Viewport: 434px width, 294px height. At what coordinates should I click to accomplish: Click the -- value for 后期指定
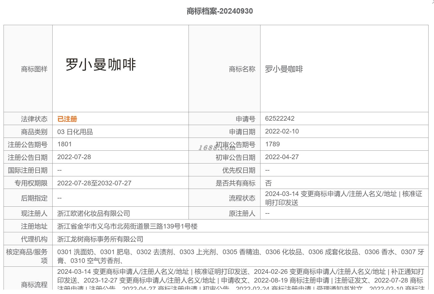pos(59,198)
